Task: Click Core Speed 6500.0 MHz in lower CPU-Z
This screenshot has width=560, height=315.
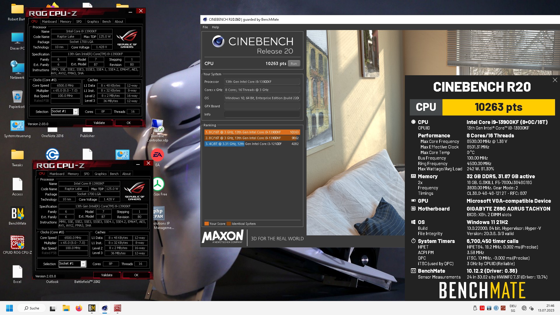Action: tap(73, 238)
